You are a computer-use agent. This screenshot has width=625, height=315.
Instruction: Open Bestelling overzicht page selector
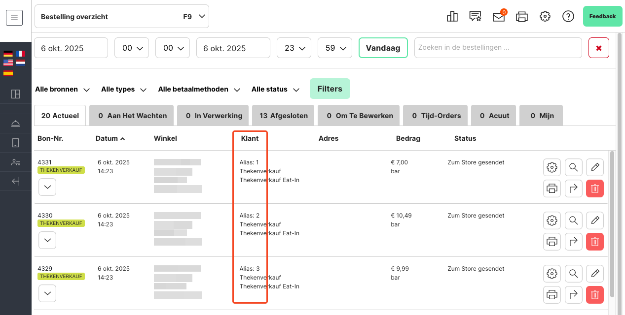point(122,17)
